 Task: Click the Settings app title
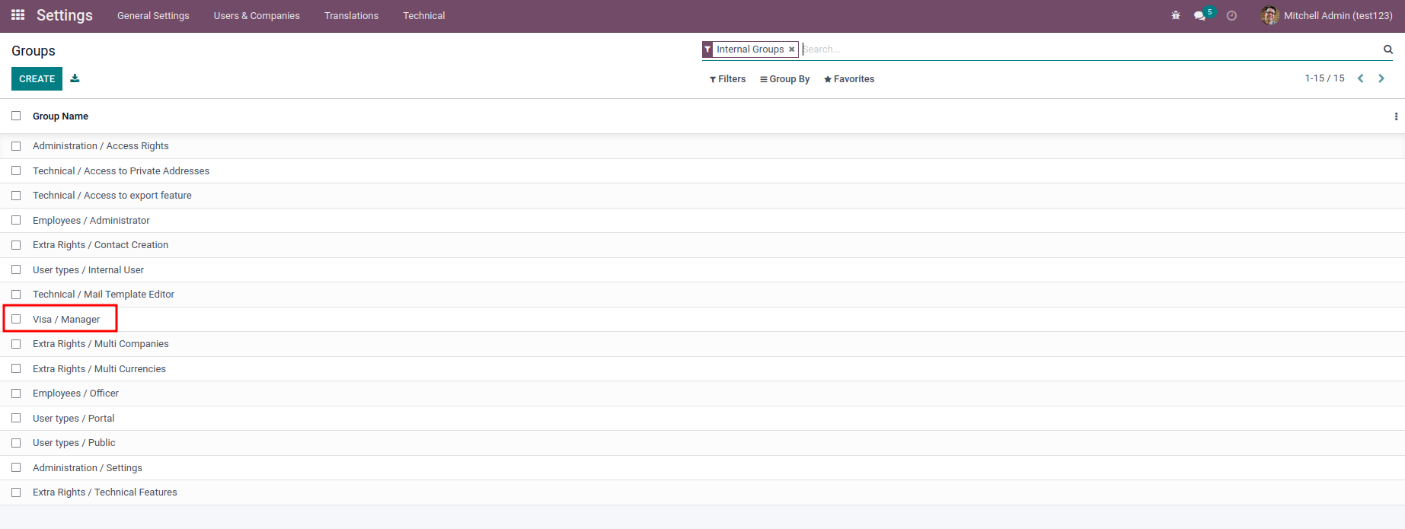[x=65, y=15]
